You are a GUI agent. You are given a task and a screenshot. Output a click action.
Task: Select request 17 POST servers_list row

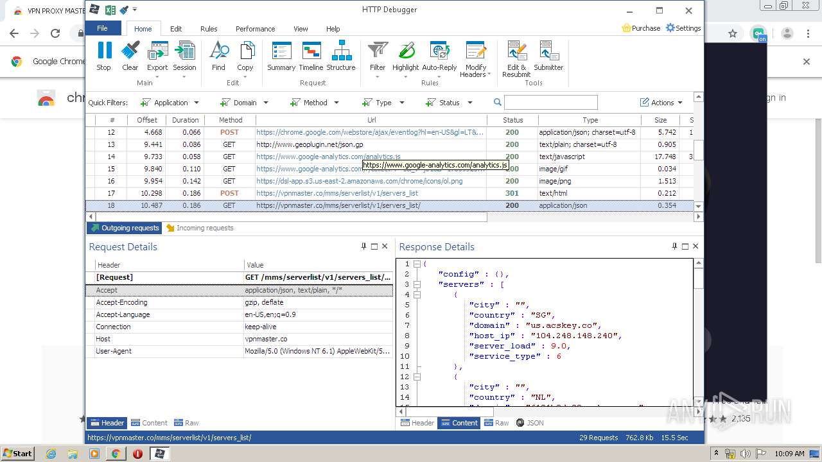[390, 193]
